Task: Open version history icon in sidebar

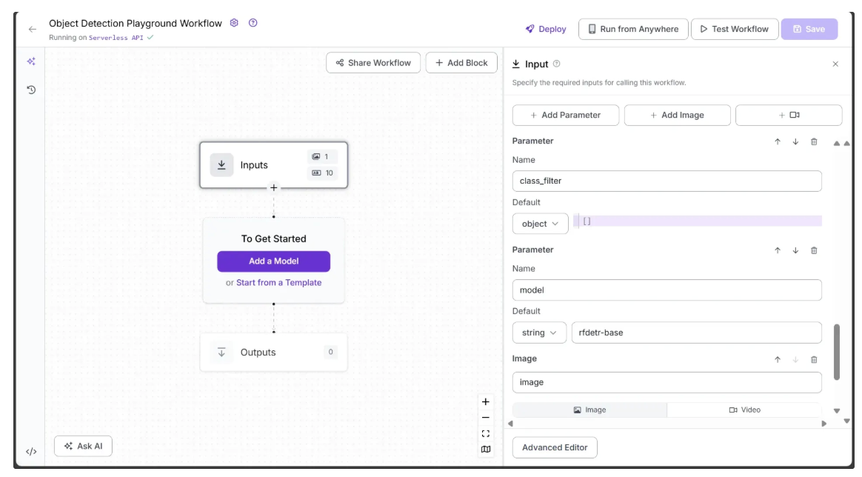Action: click(x=31, y=90)
